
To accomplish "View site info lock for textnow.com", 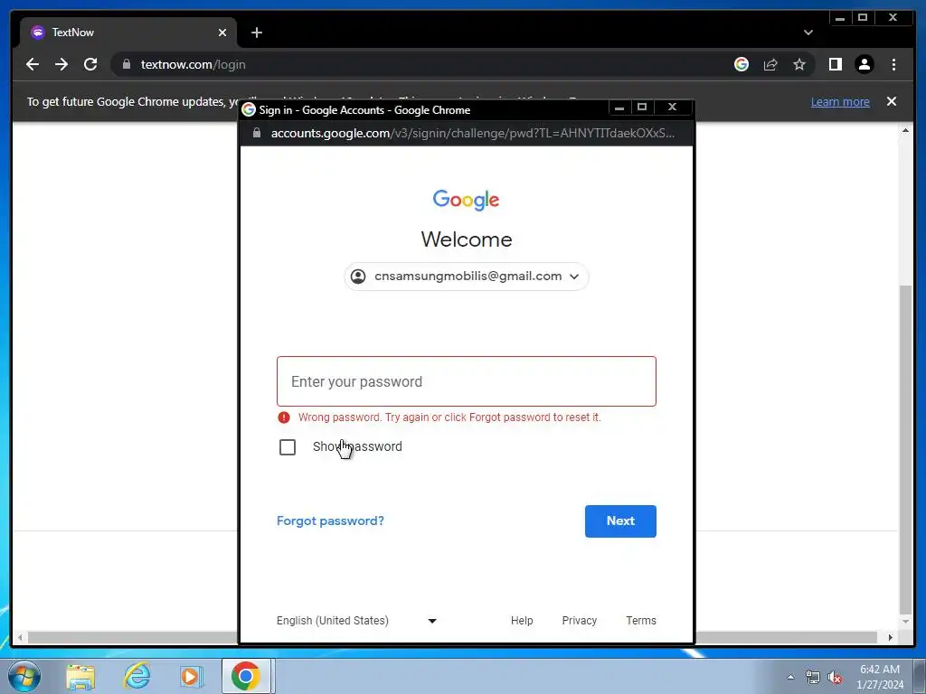I will click(x=126, y=64).
